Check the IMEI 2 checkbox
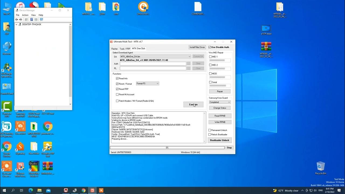The width and height of the screenshot is (345, 194). coord(210,65)
